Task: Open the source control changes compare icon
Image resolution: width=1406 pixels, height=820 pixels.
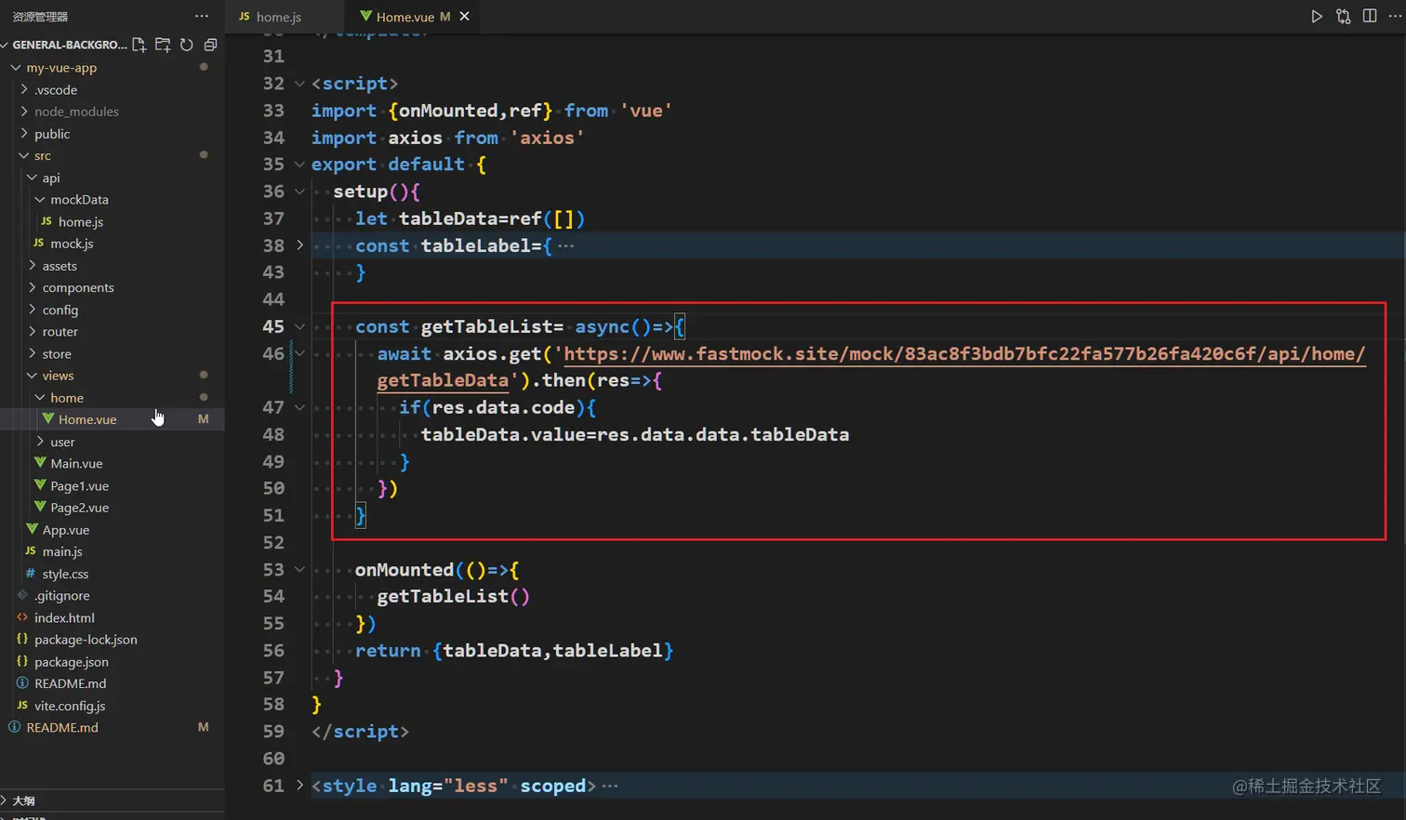Action: pyautogui.click(x=1343, y=16)
